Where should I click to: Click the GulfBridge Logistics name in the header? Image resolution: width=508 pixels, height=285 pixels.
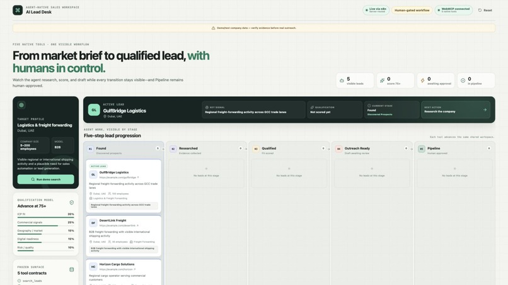coord(124,111)
